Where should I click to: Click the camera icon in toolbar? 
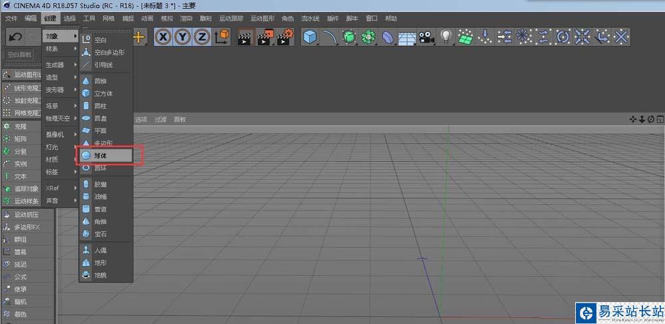coord(427,37)
